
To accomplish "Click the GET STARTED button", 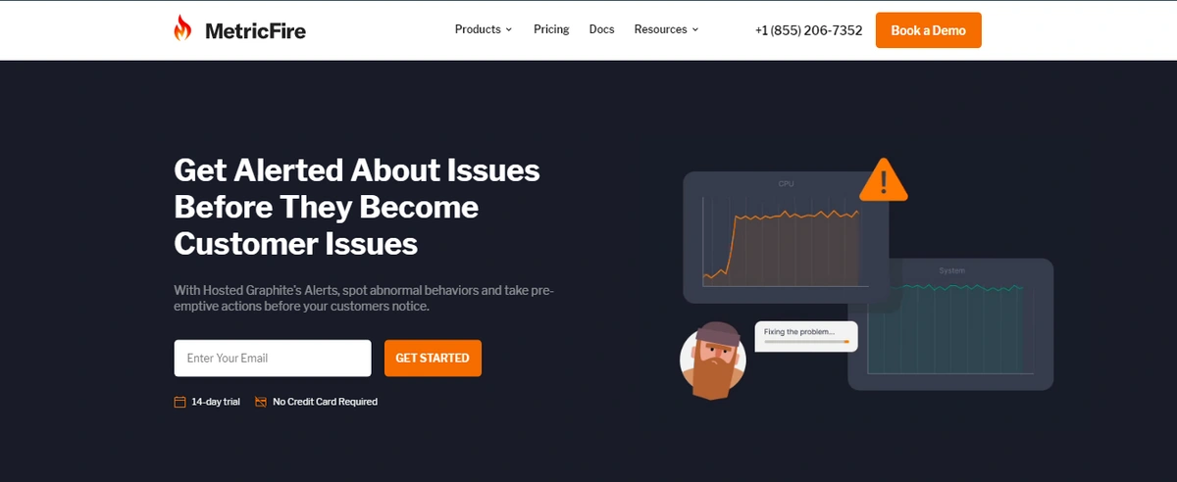I will pos(433,358).
